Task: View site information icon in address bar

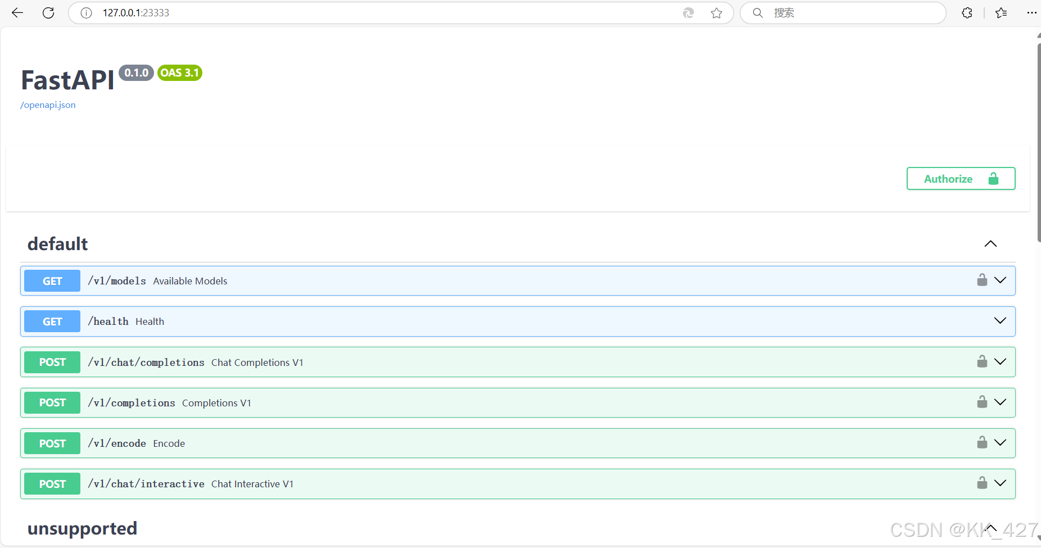Action: tap(86, 13)
